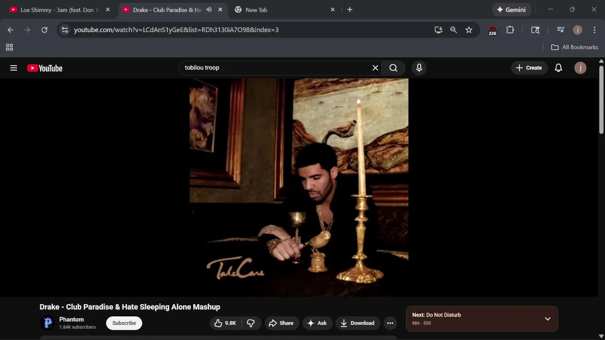Open Chrome three-dot menu

594,30
